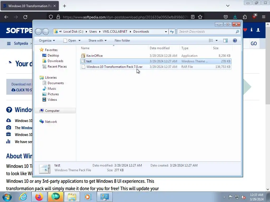Click the KevinOffice file icon

(x=83, y=56)
